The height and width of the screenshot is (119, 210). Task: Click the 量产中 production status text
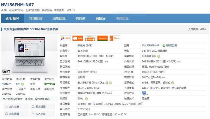pos(48,84)
